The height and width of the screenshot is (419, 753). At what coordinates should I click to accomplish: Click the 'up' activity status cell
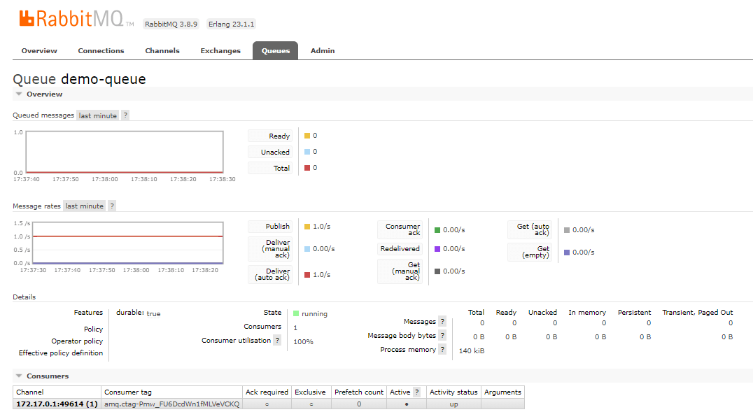click(453, 404)
